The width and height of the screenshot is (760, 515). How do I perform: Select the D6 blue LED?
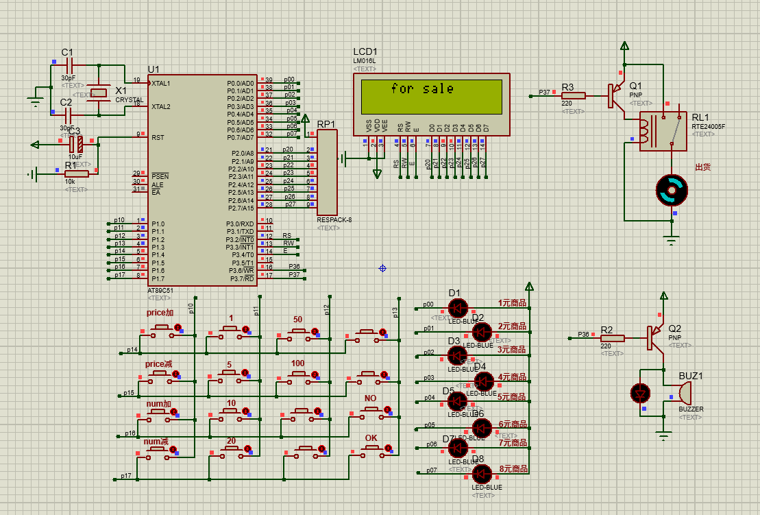tap(482, 428)
